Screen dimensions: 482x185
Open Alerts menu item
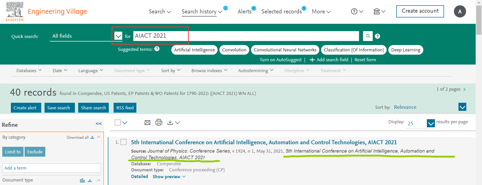point(244,12)
